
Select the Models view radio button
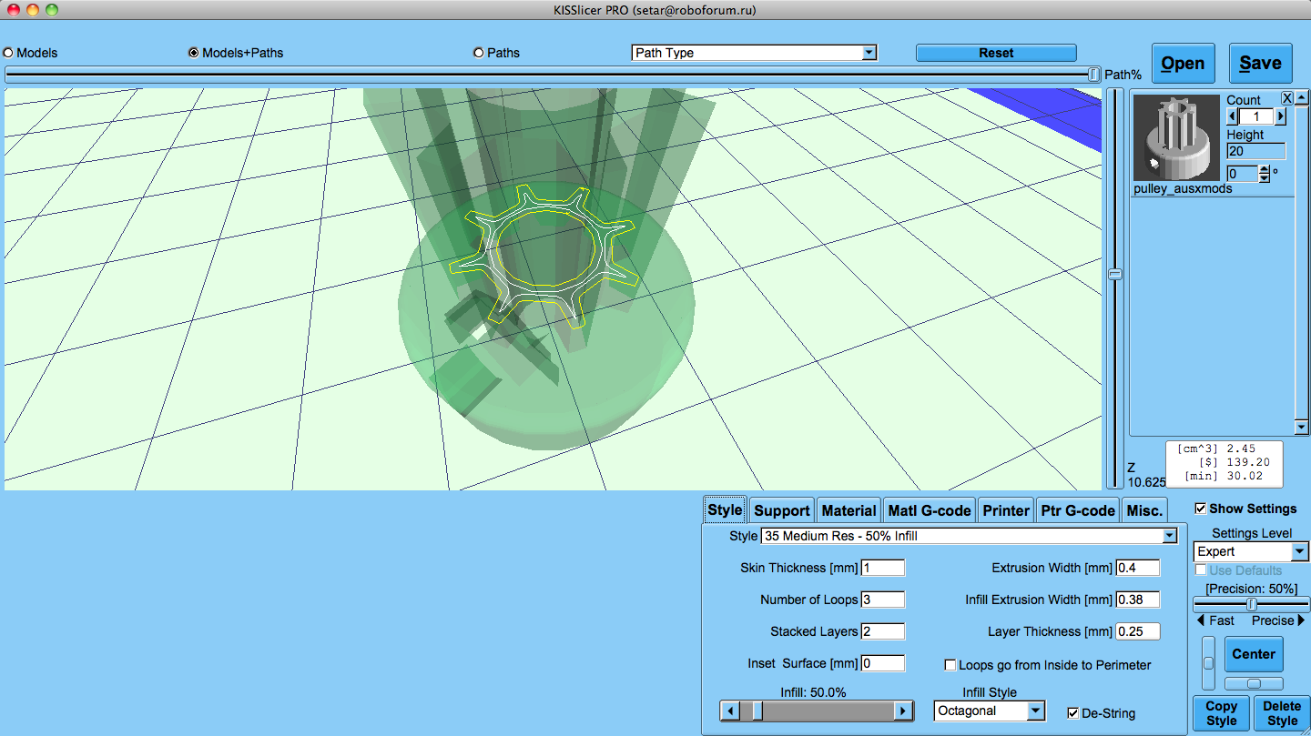point(8,53)
